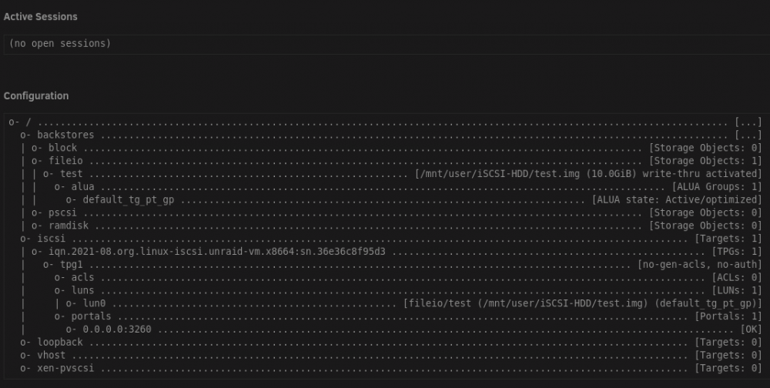
Task: Click '[Storage Objects: 1]' on fileio row
Action: (705, 161)
